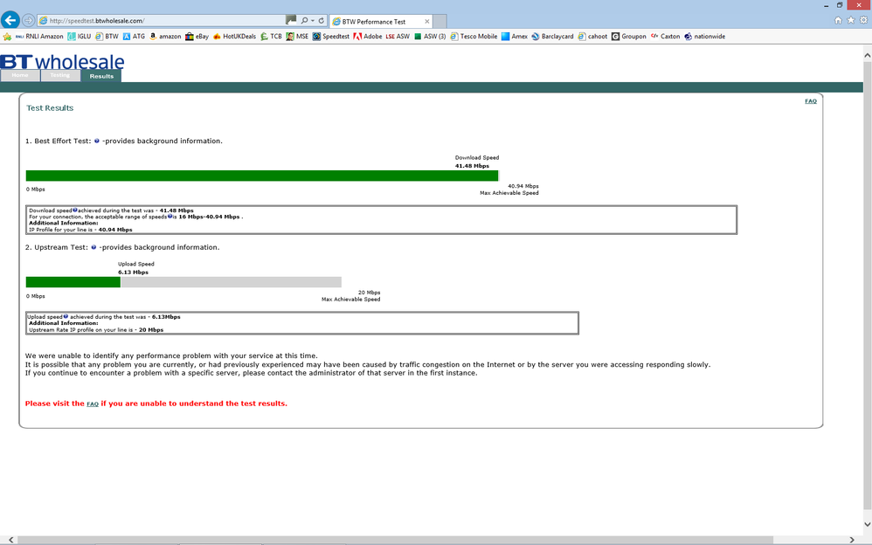This screenshot has height=545, width=872.
Task: Open the Favorites star icon at top right
Action: click(851, 21)
